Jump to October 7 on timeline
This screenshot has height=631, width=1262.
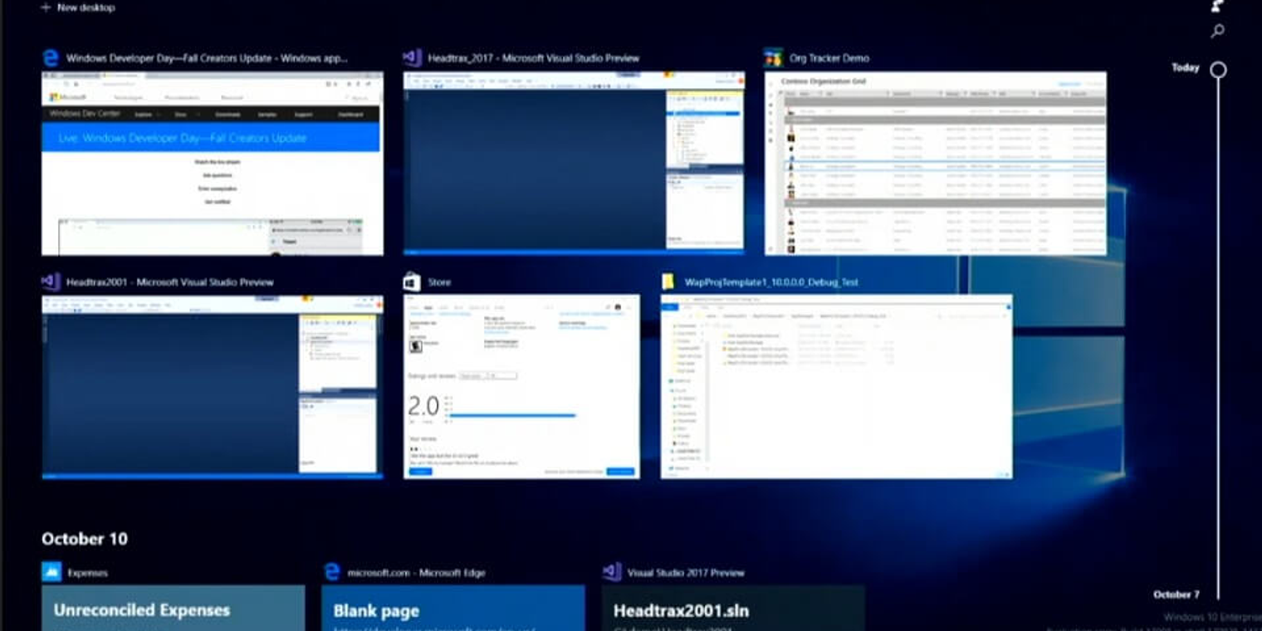click(x=1176, y=594)
